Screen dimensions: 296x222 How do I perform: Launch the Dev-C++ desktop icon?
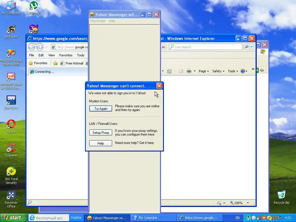tap(11, 102)
